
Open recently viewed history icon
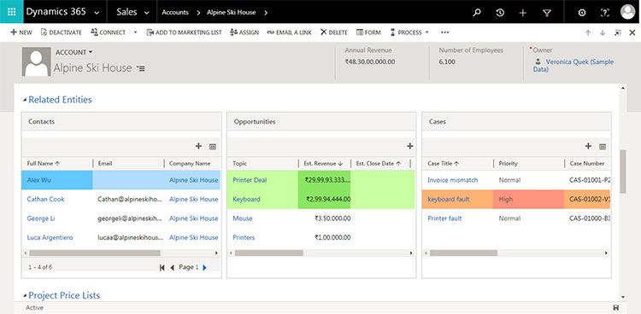pos(500,13)
